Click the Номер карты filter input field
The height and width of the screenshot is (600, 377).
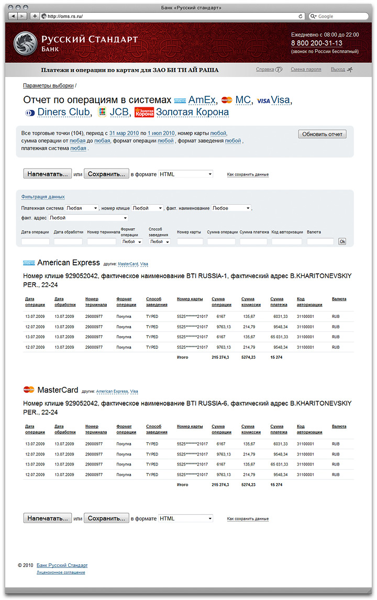click(x=190, y=242)
